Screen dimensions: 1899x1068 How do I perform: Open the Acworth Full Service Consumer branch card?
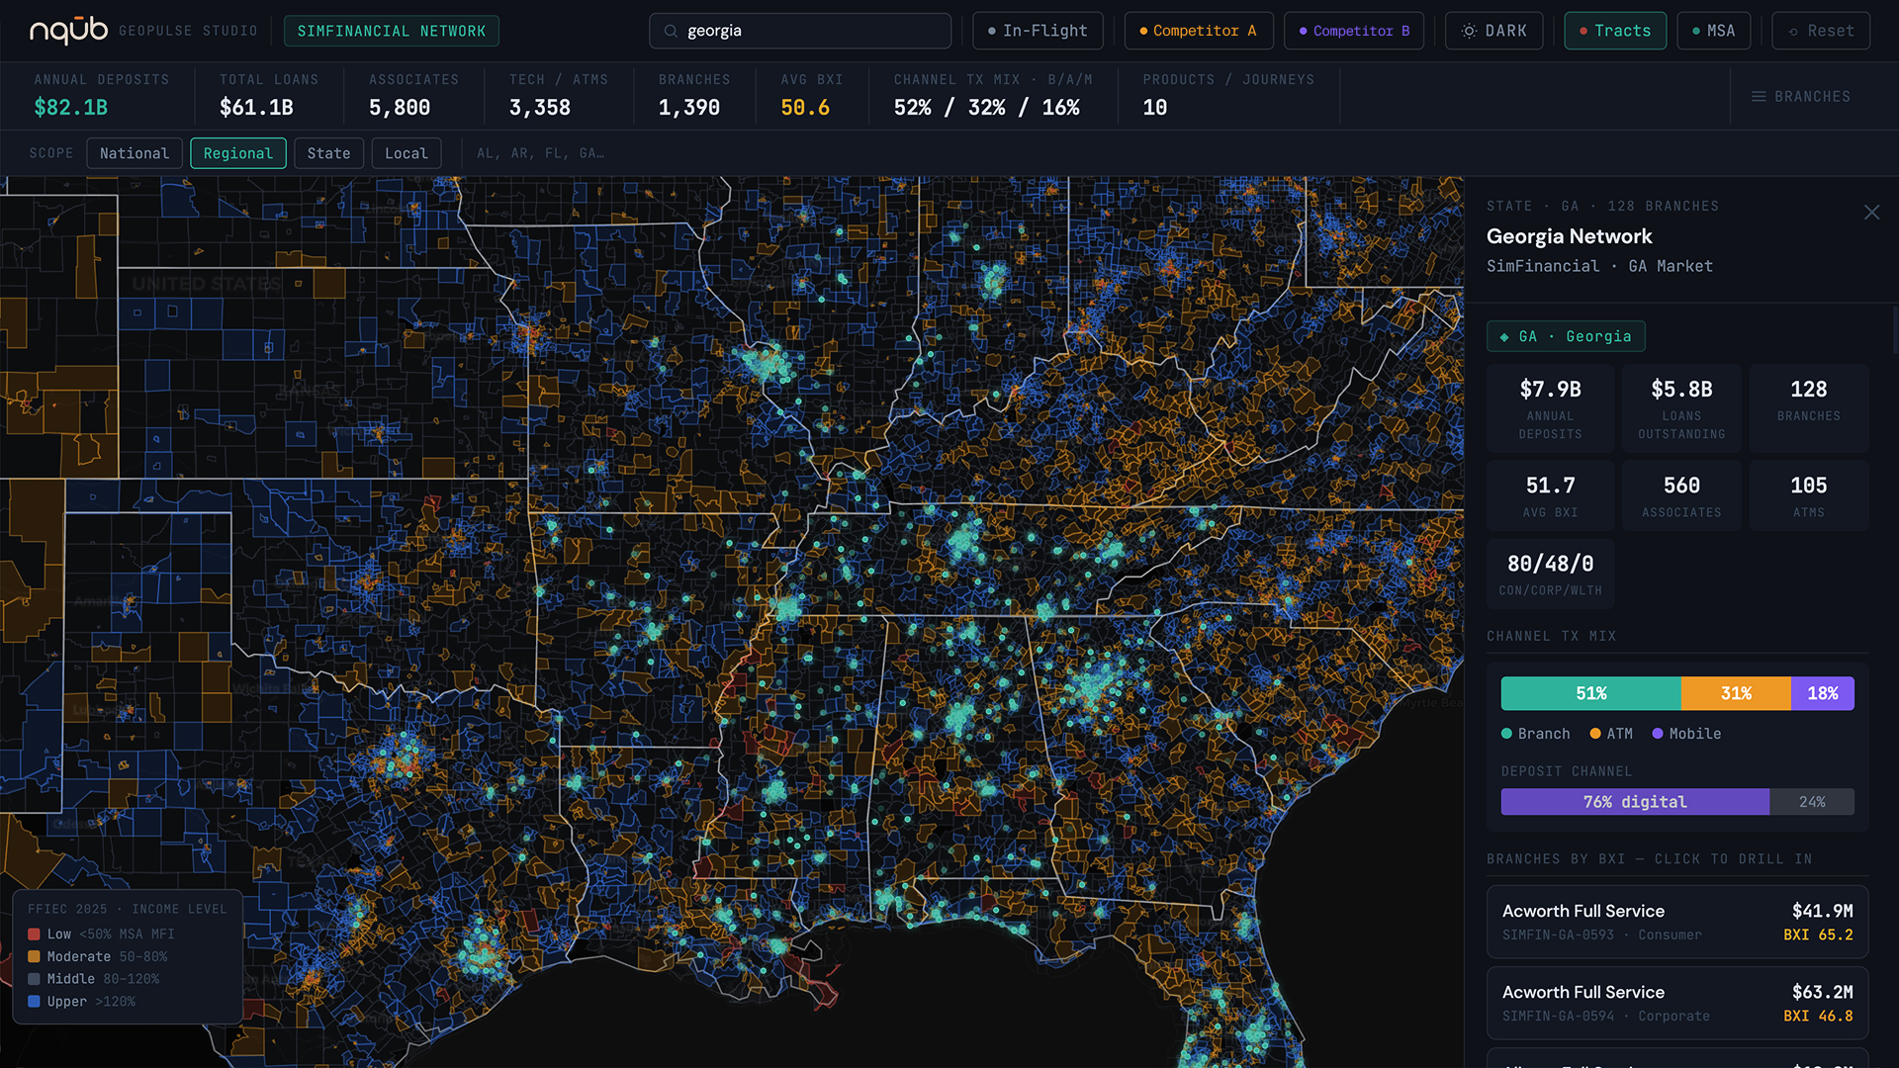pyautogui.click(x=1677, y=922)
